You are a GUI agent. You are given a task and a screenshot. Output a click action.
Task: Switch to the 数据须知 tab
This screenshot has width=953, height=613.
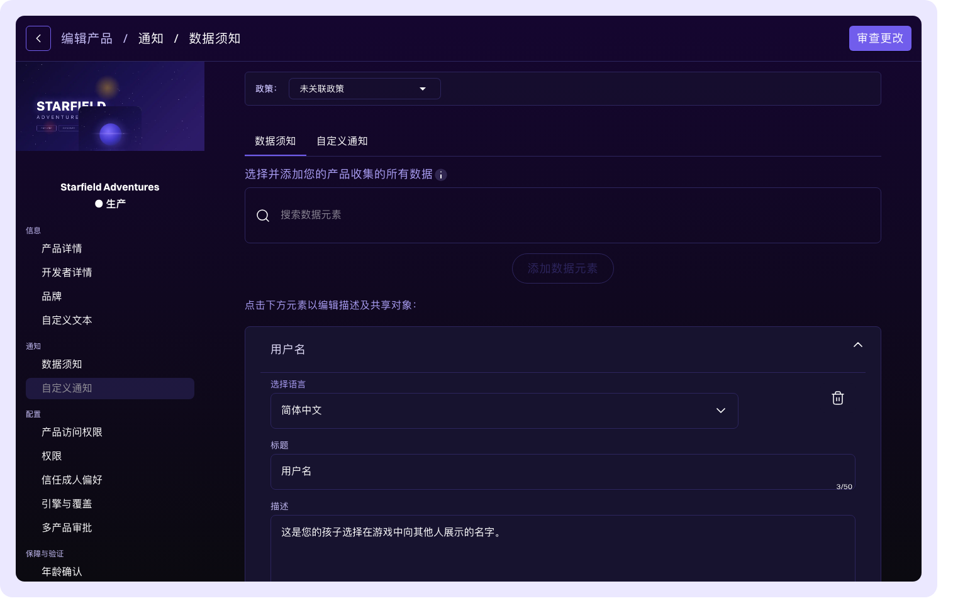(275, 141)
